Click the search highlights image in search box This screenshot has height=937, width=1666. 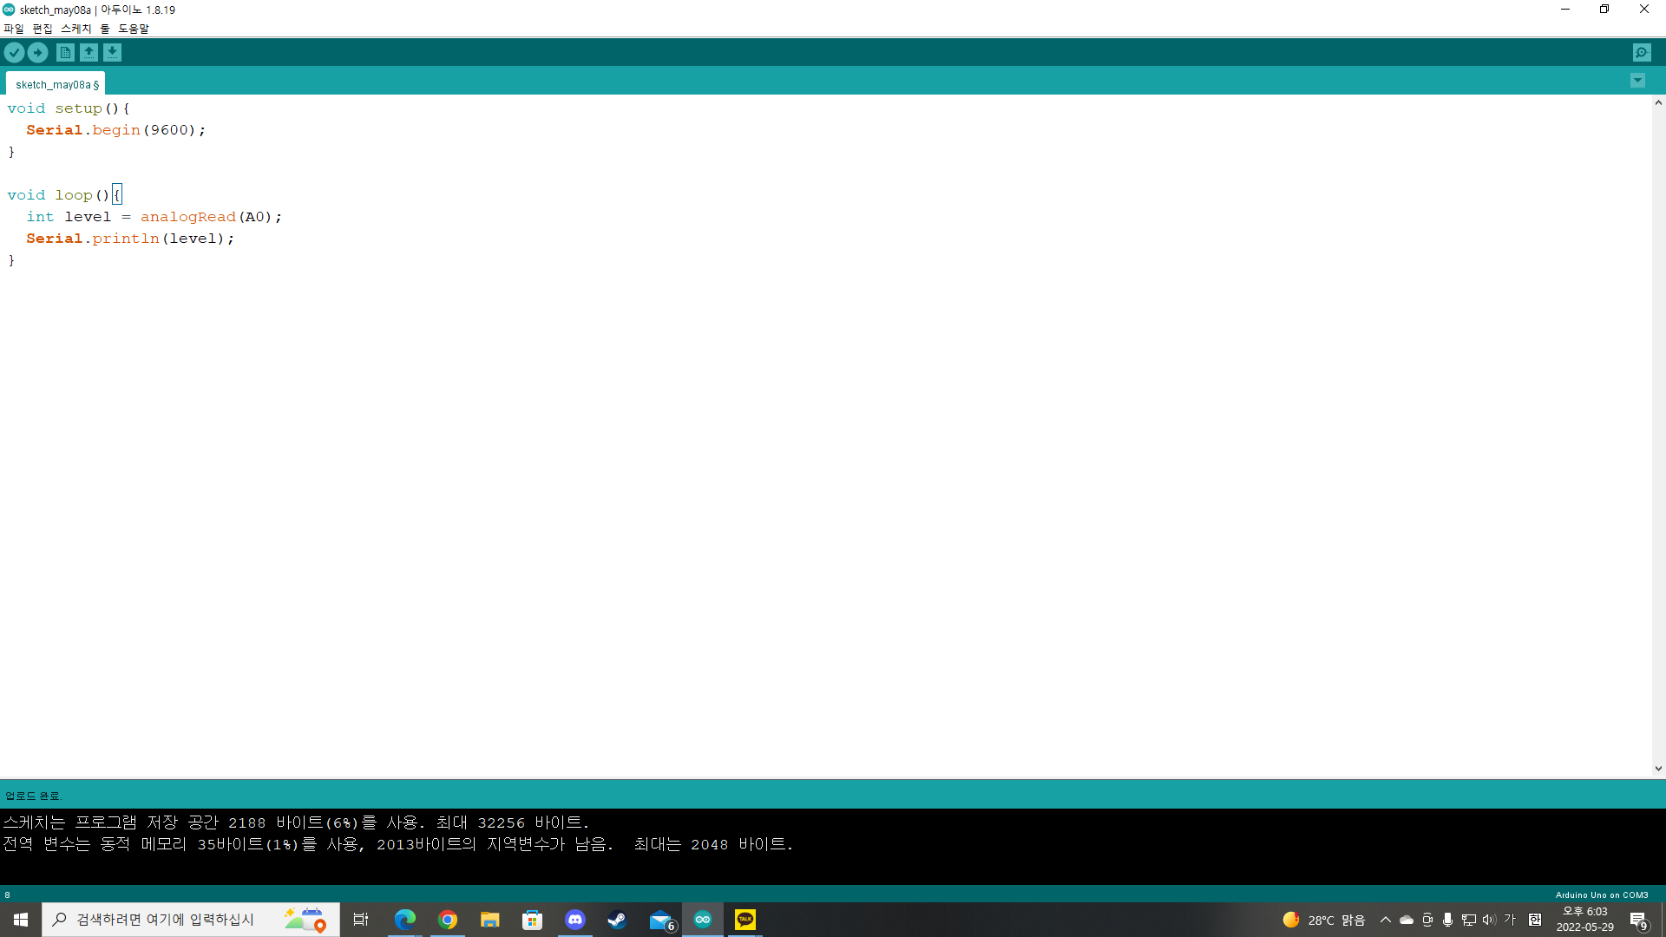pyautogui.click(x=305, y=920)
